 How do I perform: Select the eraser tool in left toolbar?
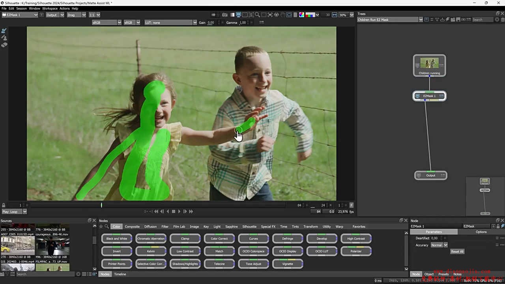4,45
